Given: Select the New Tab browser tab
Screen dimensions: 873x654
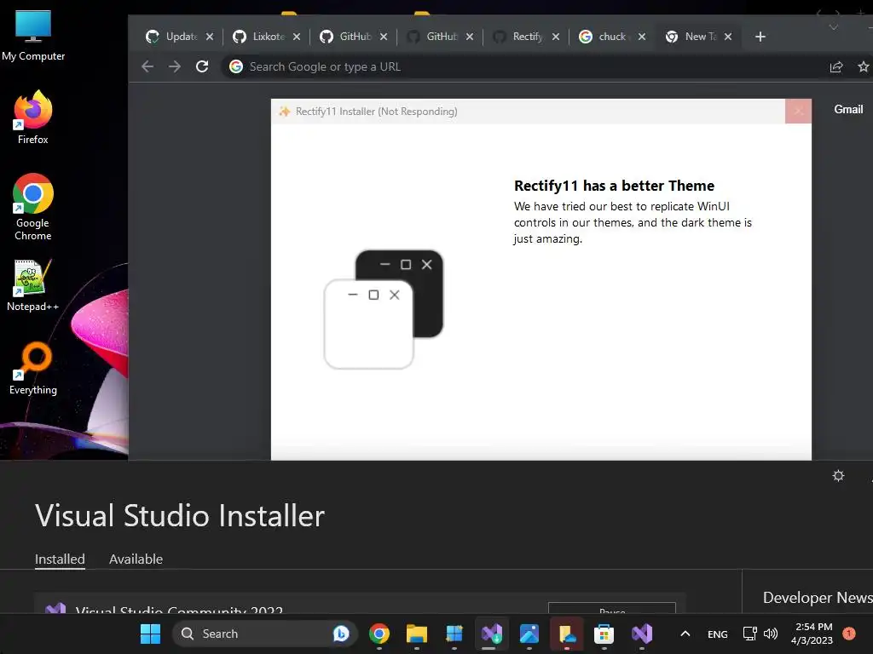Looking at the screenshot, I should click(699, 37).
